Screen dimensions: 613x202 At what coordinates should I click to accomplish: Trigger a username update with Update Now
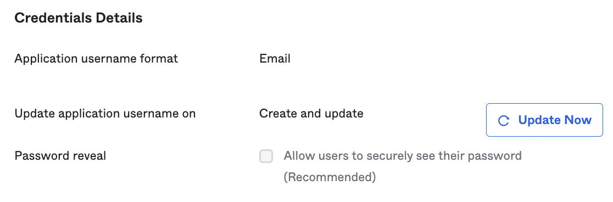click(x=544, y=120)
